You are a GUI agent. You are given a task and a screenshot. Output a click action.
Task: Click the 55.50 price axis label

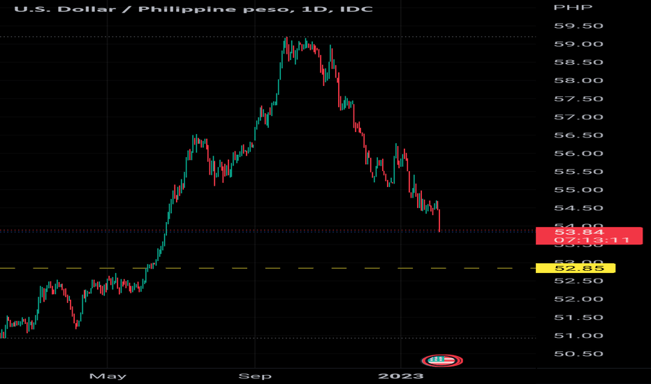[578, 172]
